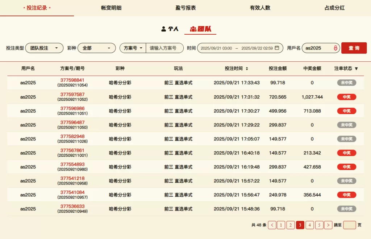Click the red 查询 search button

click(x=354, y=48)
